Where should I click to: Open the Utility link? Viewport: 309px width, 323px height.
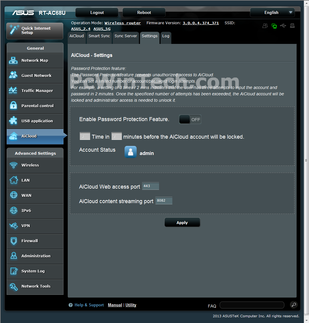point(131,305)
